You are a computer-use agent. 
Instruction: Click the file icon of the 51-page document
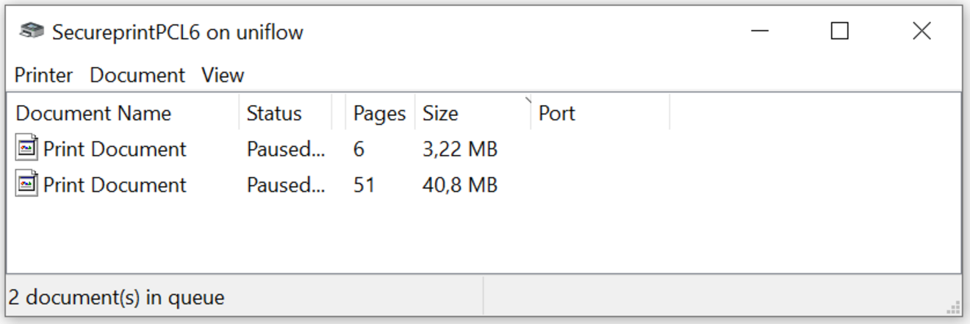pyautogui.click(x=27, y=184)
